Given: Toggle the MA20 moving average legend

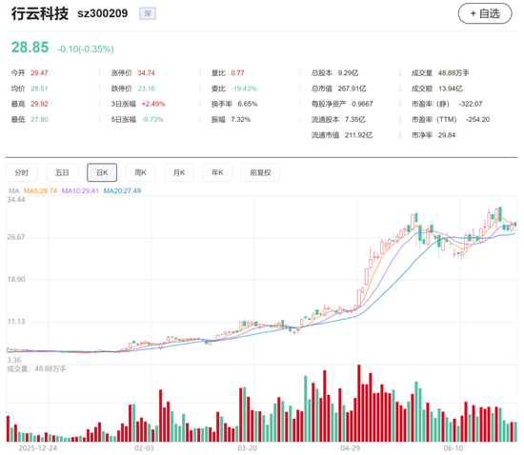Looking at the screenshot, I should pos(122,191).
